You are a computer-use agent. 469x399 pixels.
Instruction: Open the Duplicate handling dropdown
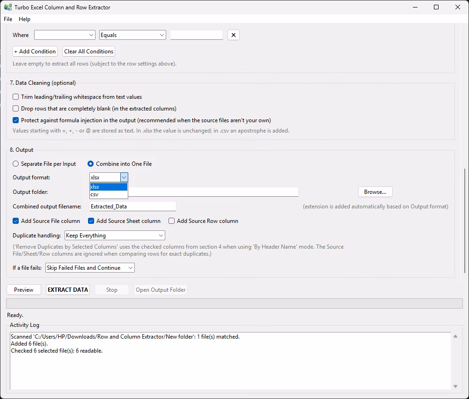[115, 236]
